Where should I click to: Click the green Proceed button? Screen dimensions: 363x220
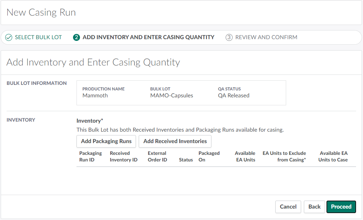pyautogui.click(x=341, y=206)
